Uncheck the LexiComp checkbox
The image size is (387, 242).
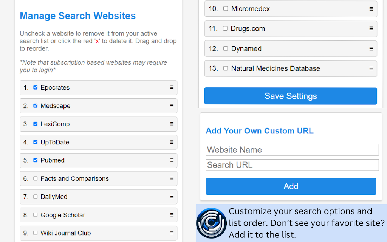click(x=35, y=124)
